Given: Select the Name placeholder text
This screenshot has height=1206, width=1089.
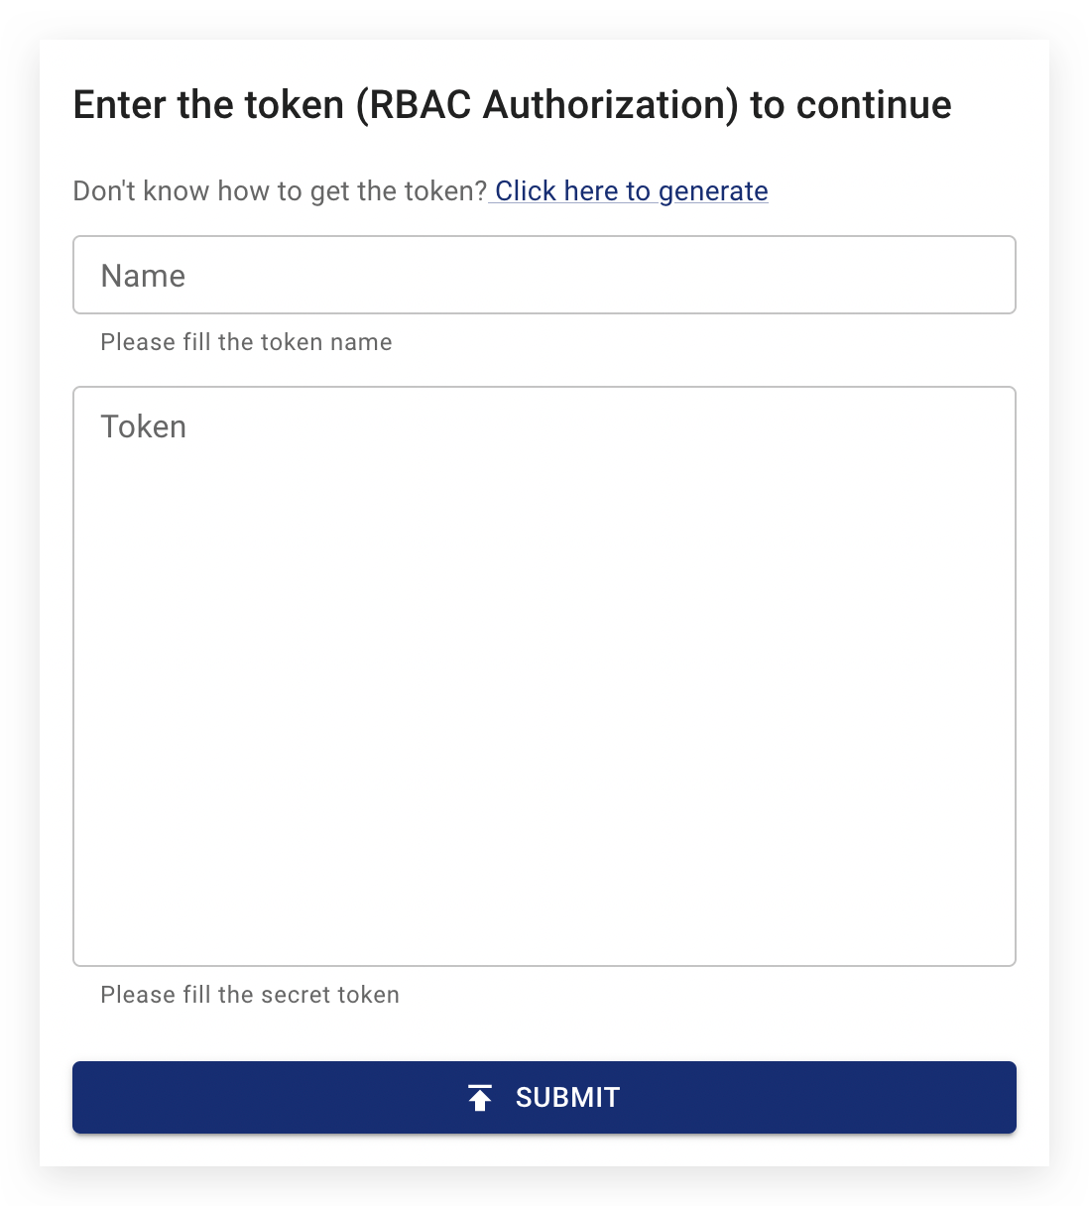Looking at the screenshot, I should click(142, 276).
